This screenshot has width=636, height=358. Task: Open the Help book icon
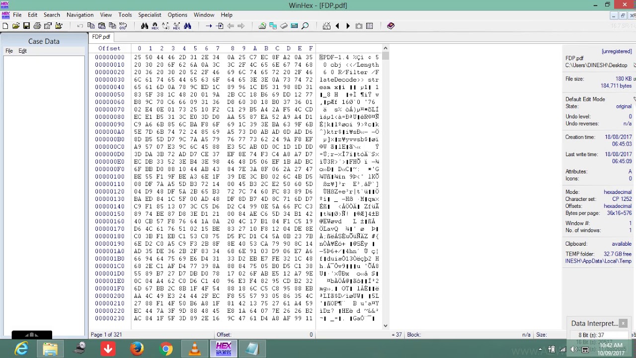[x=391, y=26]
